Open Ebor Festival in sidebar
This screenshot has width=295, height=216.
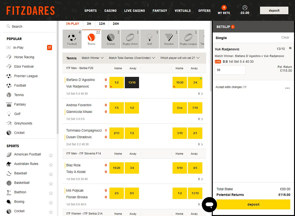24,67
